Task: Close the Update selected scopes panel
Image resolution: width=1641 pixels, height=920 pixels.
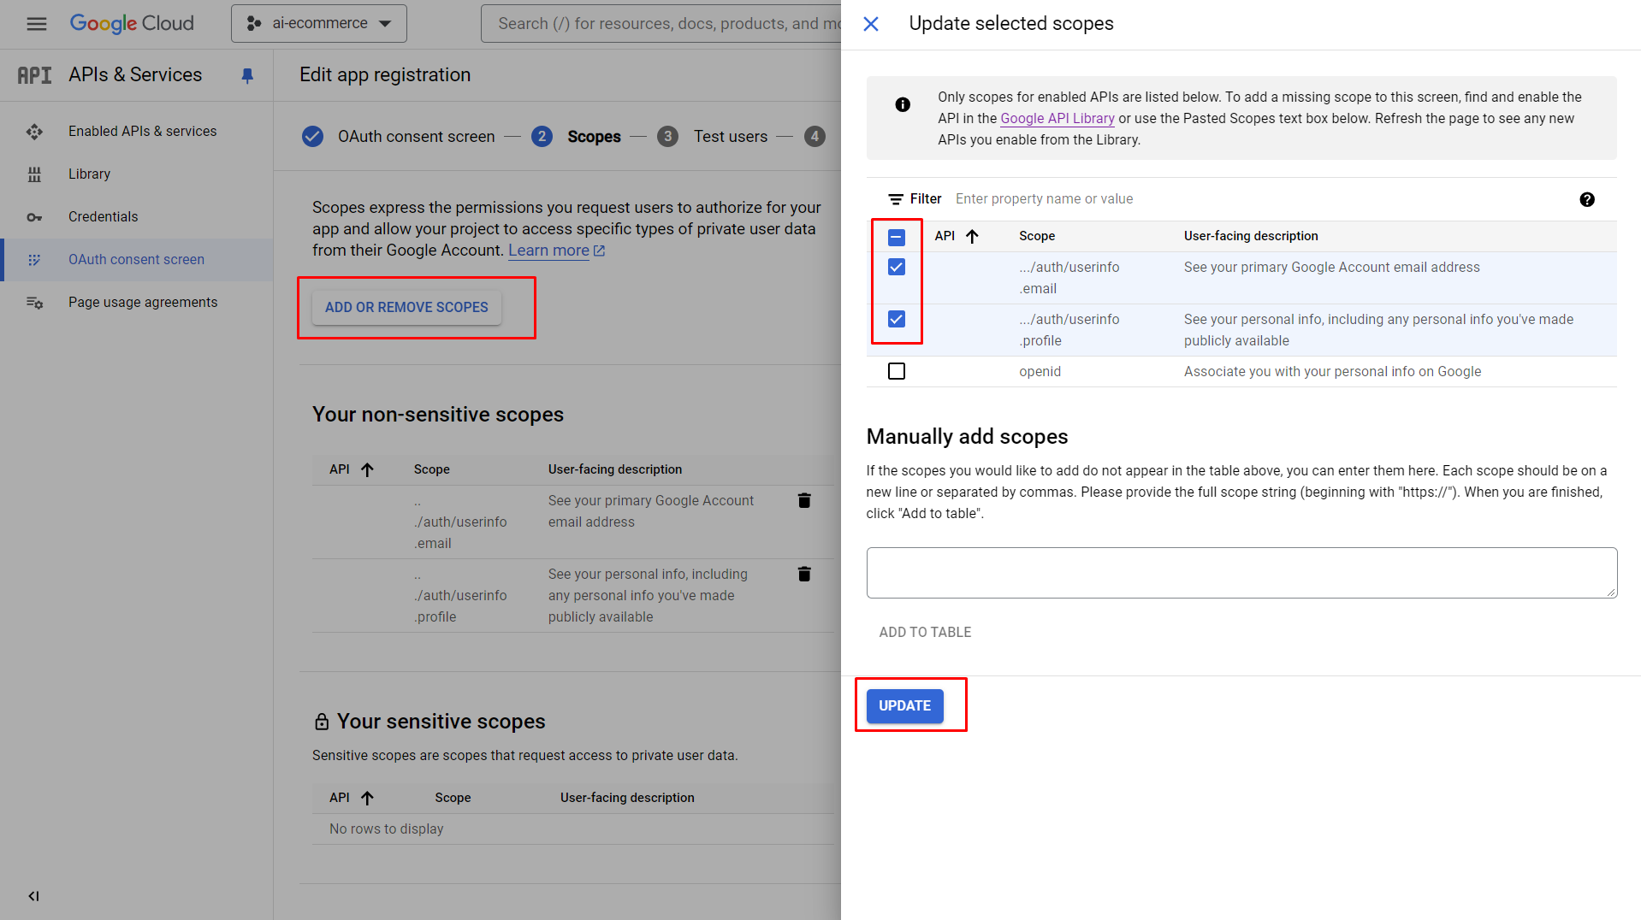Action: click(x=871, y=24)
